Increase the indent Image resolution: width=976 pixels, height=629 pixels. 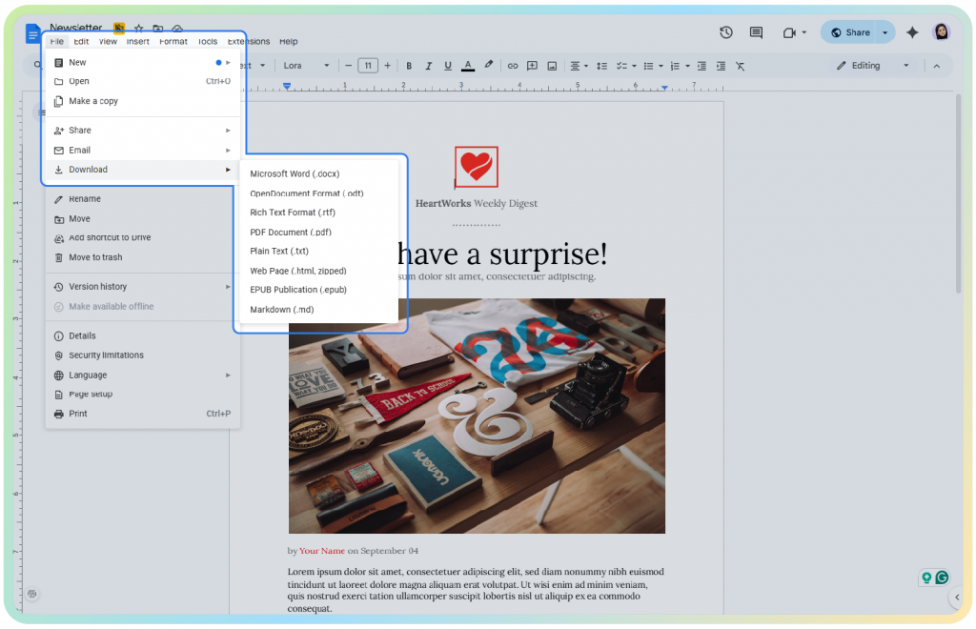(721, 66)
